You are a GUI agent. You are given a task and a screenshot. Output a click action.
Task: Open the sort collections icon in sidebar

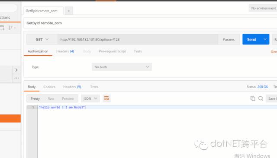tap(12, 28)
